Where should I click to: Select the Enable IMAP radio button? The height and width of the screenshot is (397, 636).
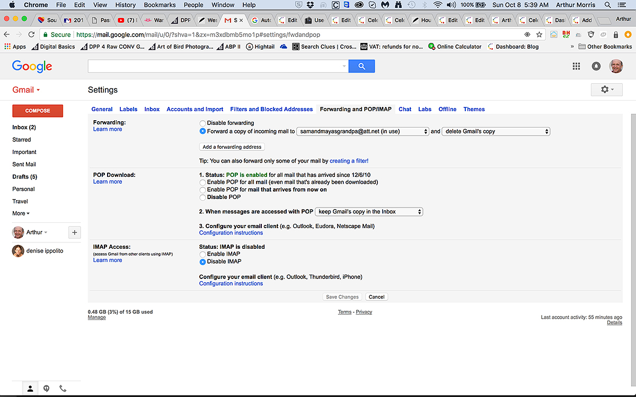(202, 254)
